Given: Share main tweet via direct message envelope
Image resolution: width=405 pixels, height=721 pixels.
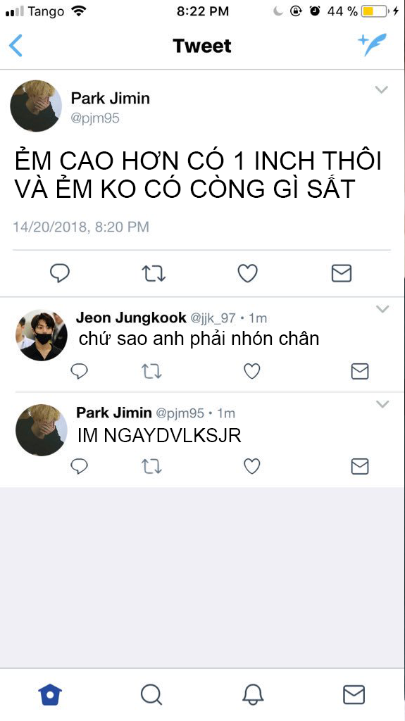Looking at the screenshot, I should click(342, 273).
